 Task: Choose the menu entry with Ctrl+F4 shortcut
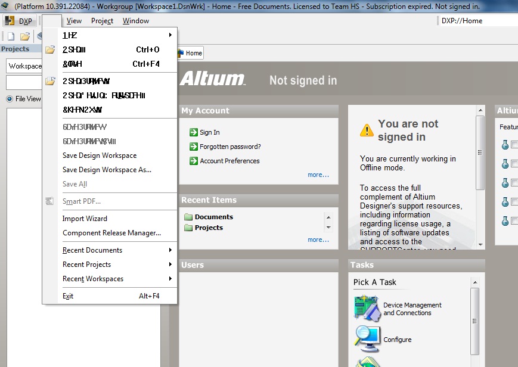click(111, 64)
